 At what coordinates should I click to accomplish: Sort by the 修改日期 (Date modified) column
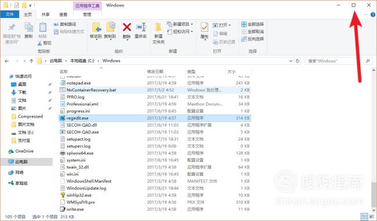point(165,71)
